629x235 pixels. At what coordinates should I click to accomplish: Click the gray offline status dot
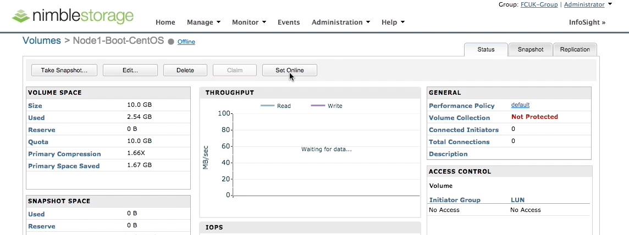click(x=170, y=42)
